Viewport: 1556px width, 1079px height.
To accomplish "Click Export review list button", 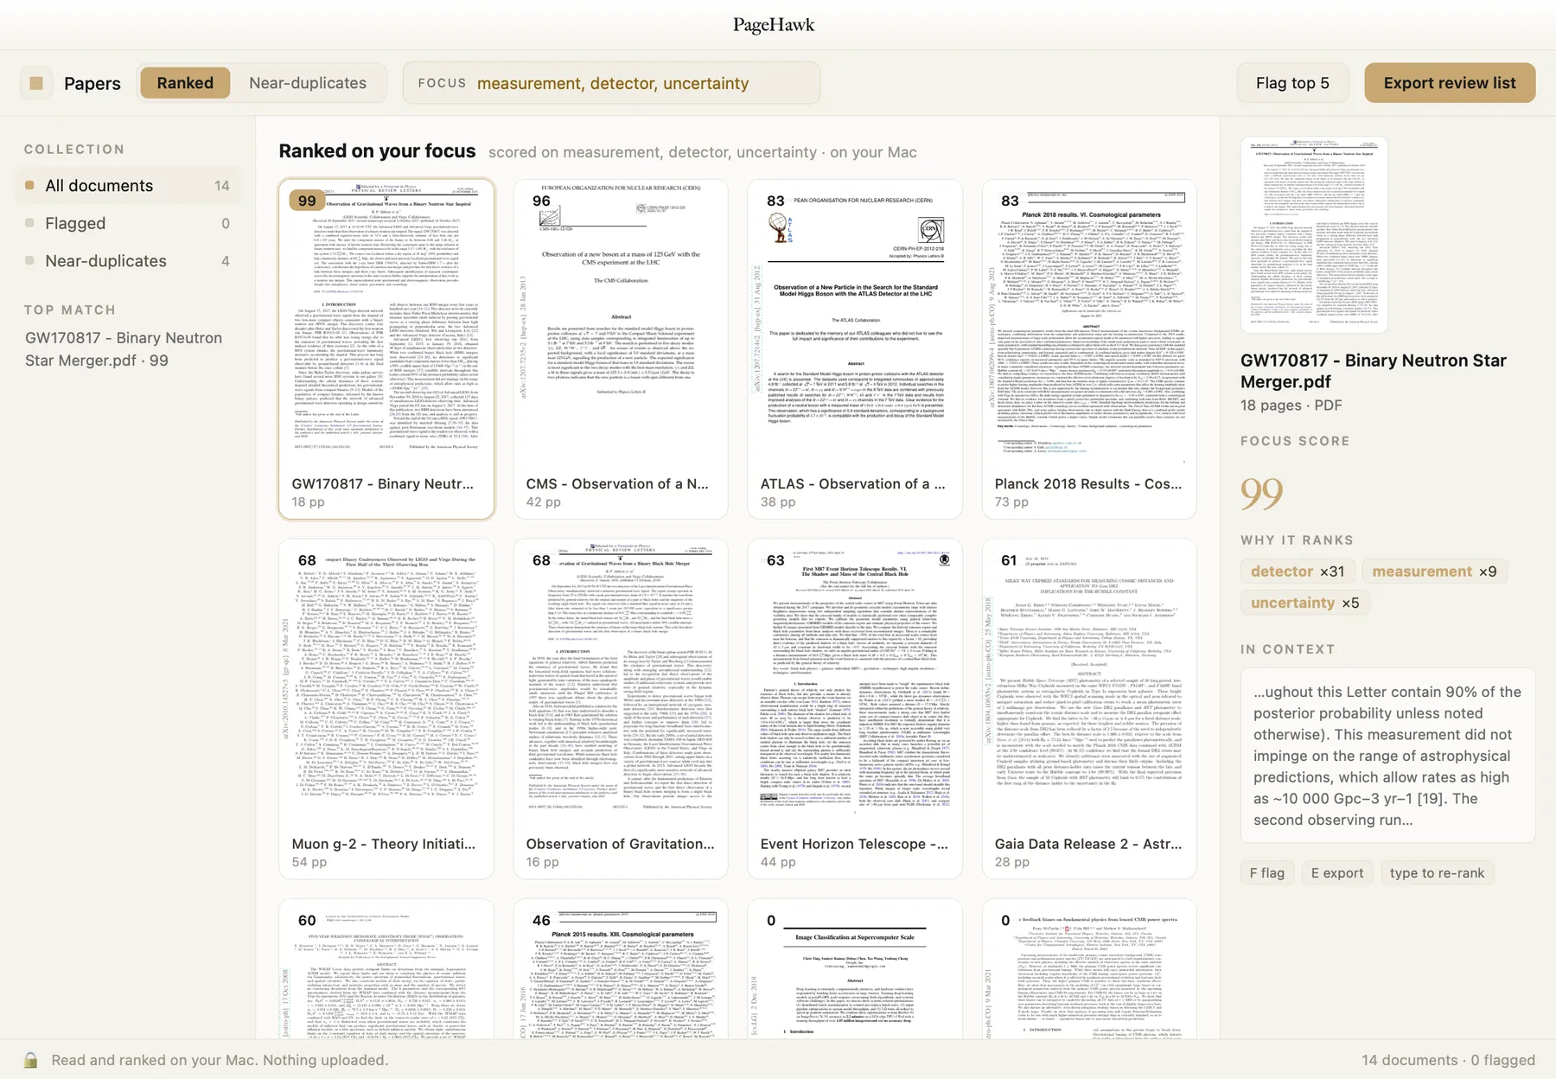I will click(1450, 83).
